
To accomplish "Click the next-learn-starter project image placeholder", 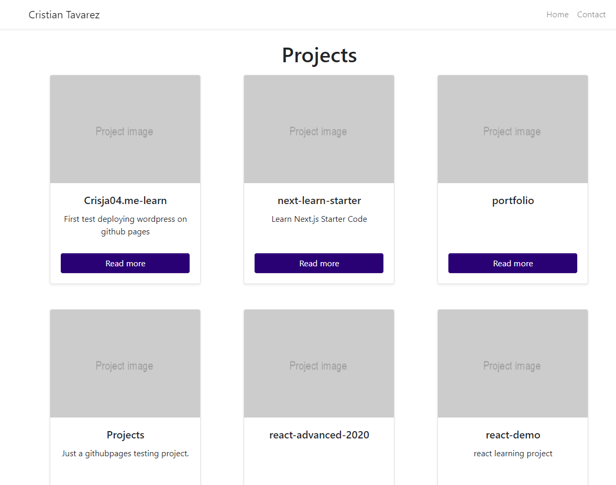I will [x=318, y=129].
